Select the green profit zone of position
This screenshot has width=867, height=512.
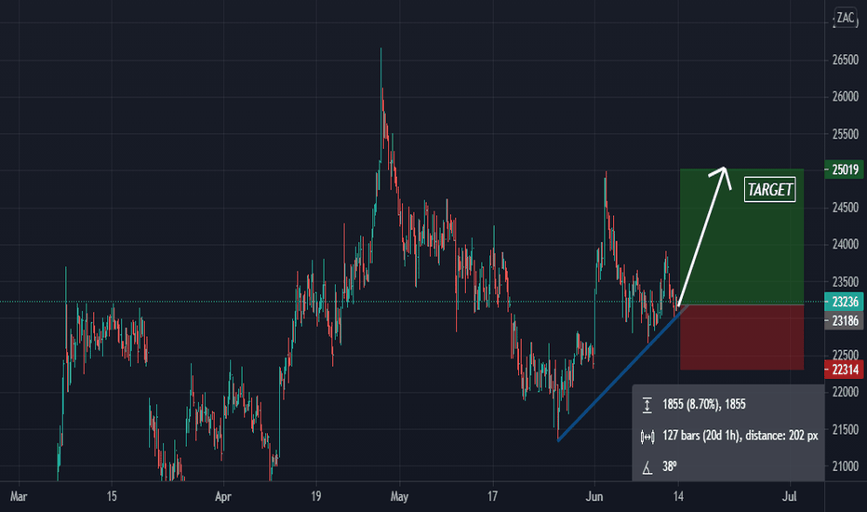coord(741,236)
